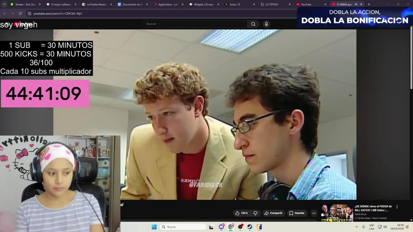
Task: Mute the El ARMA tab audio icon
Action: 356,5
